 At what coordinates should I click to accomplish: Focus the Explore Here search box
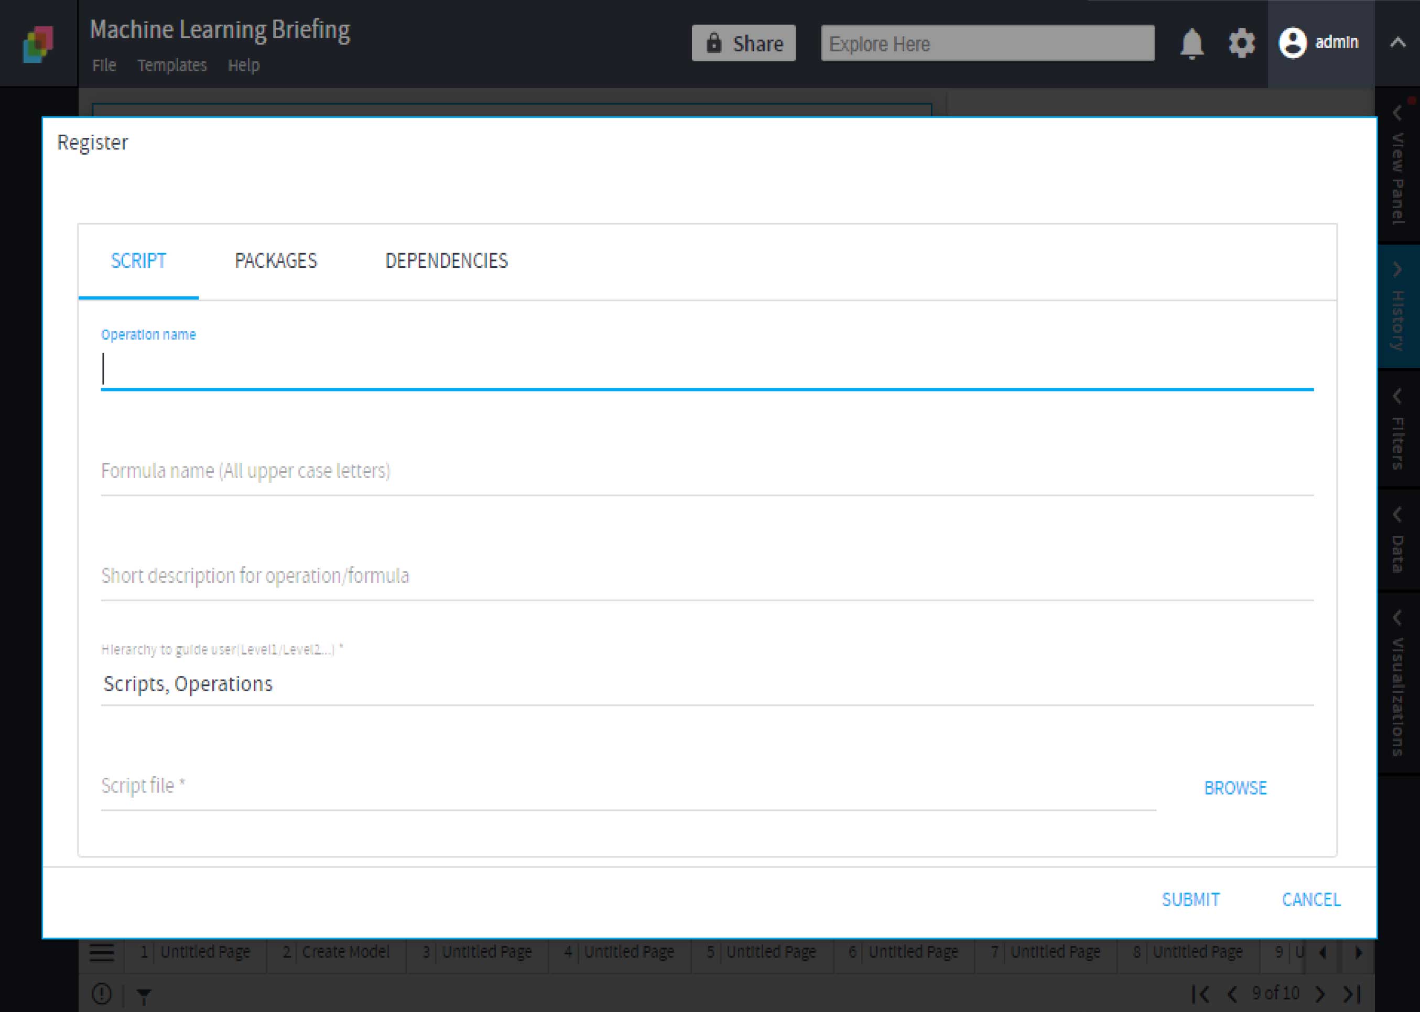click(987, 43)
